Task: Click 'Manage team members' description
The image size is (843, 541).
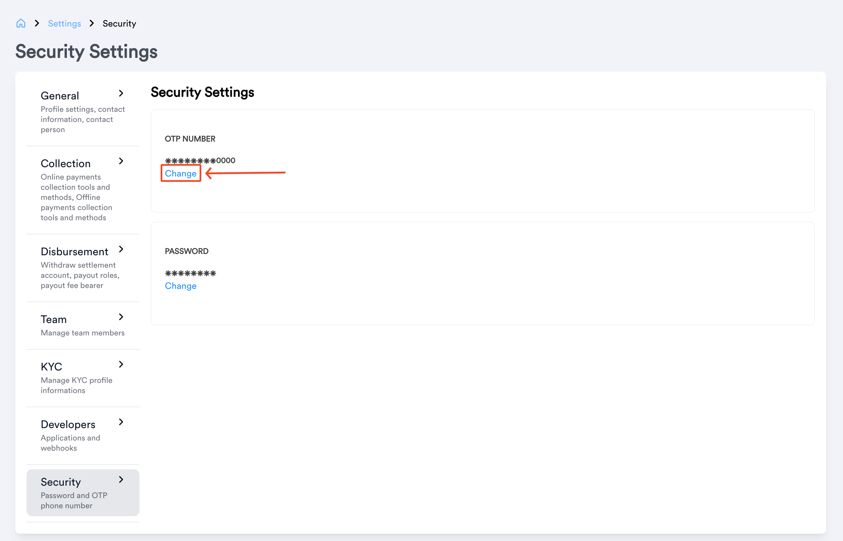Action: 82,333
